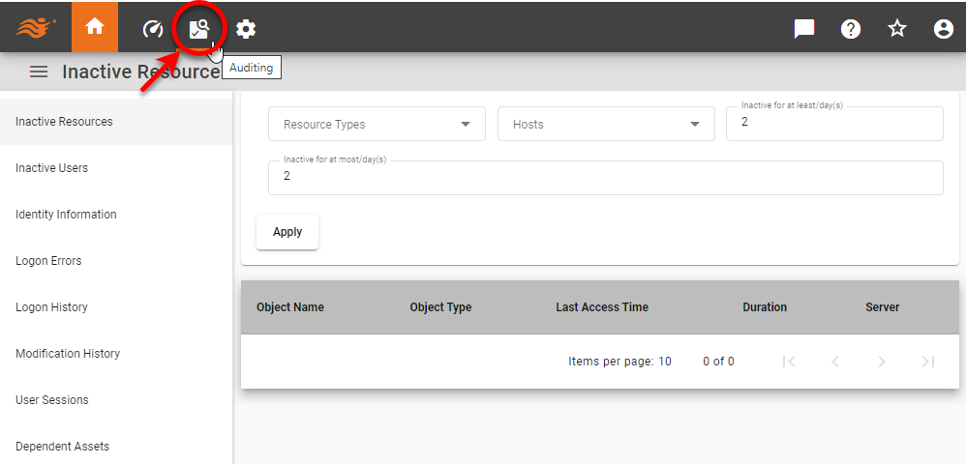This screenshot has height=464, width=966.
Task: Expand the Hosts dropdown
Action: 606,125
